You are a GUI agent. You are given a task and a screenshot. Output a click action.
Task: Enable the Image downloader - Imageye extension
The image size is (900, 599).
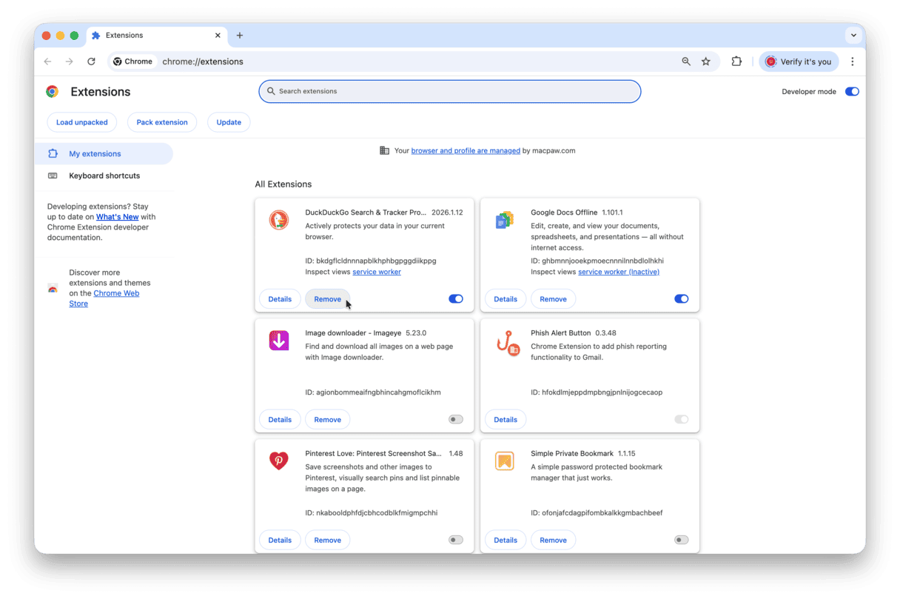point(455,419)
